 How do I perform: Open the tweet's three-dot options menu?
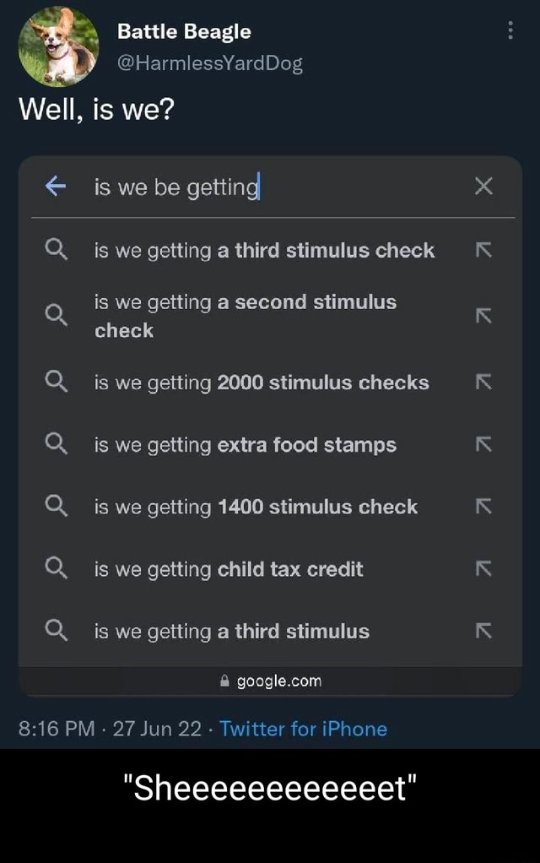click(x=510, y=31)
